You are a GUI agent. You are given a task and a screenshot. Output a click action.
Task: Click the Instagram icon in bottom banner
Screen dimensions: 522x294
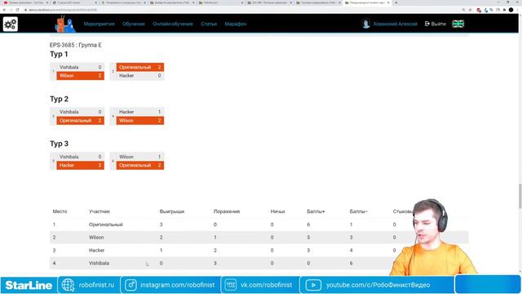pos(130,285)
